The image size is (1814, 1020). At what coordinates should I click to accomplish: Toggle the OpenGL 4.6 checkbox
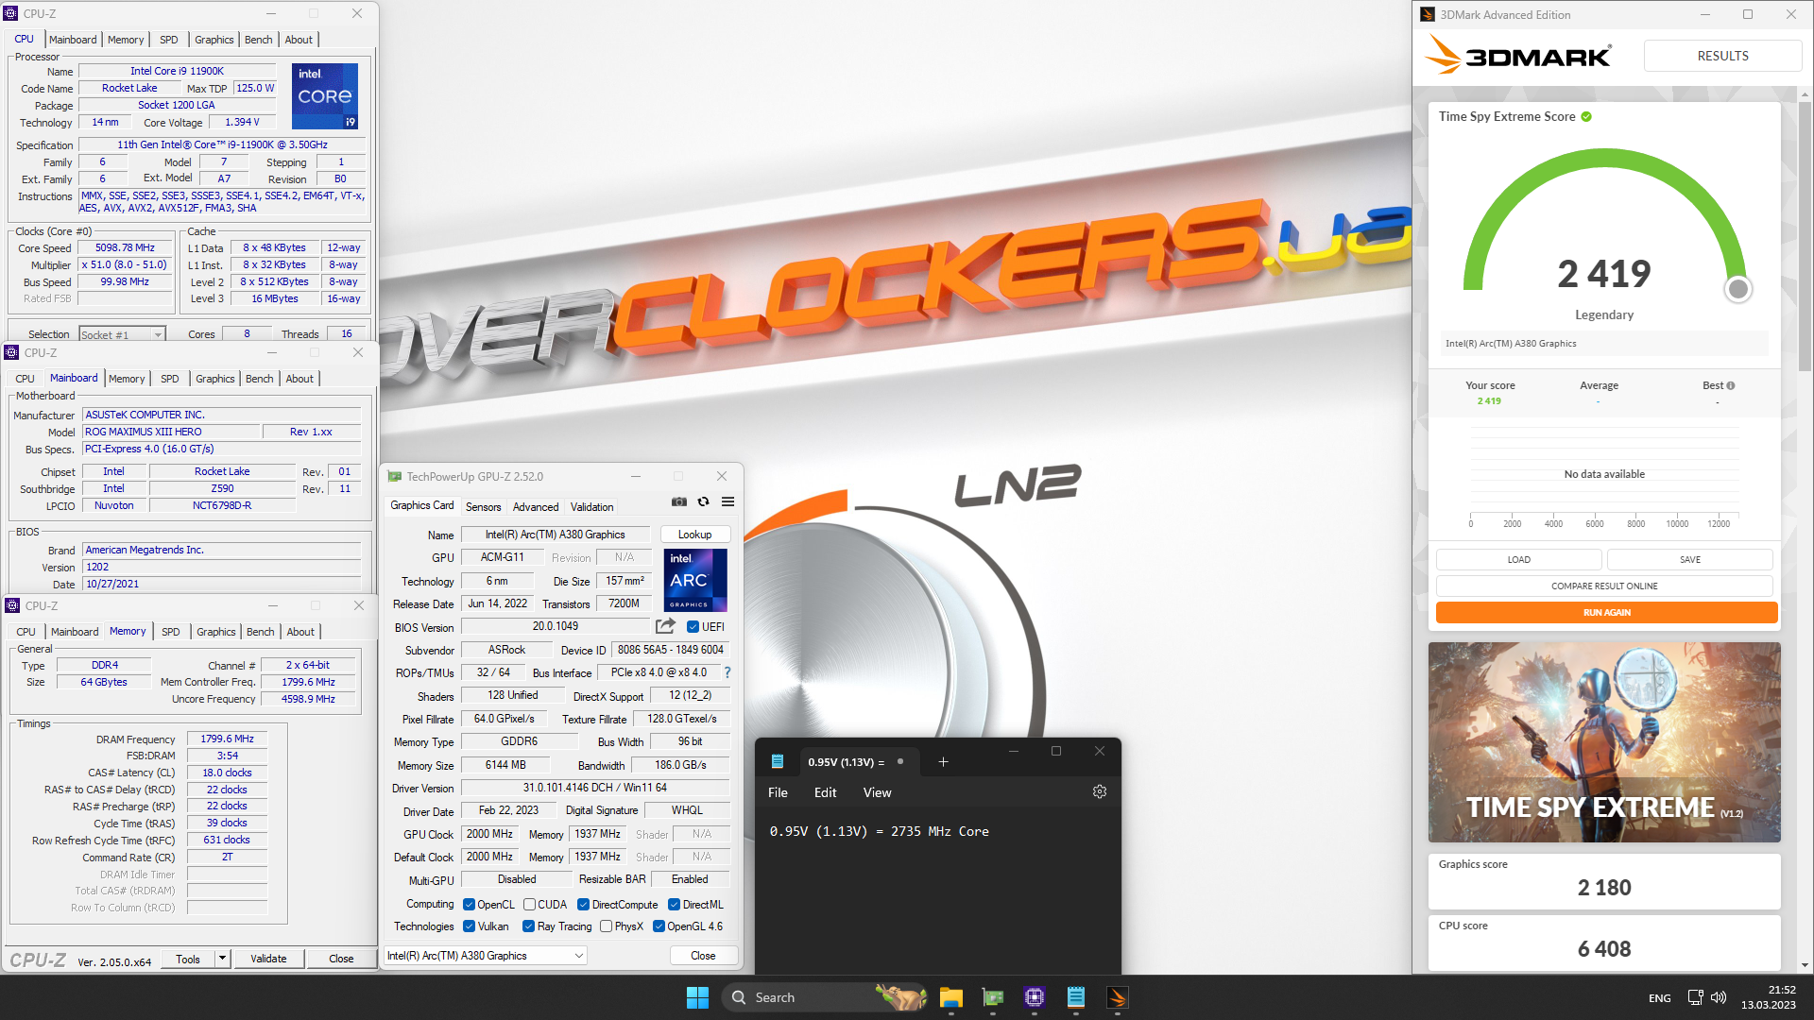coord(659,926)
